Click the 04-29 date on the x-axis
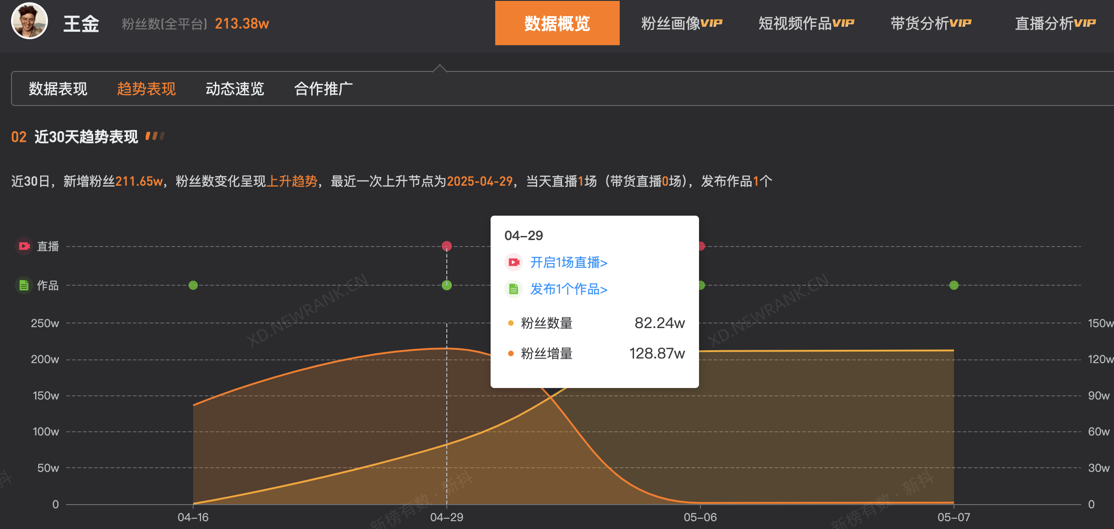The height and width of the screenshot is (529, 1114). click(x=446, y=517)
